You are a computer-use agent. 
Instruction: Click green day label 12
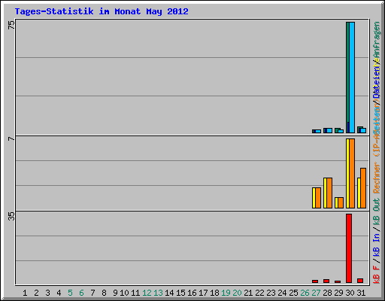click(x=147, y=293)
